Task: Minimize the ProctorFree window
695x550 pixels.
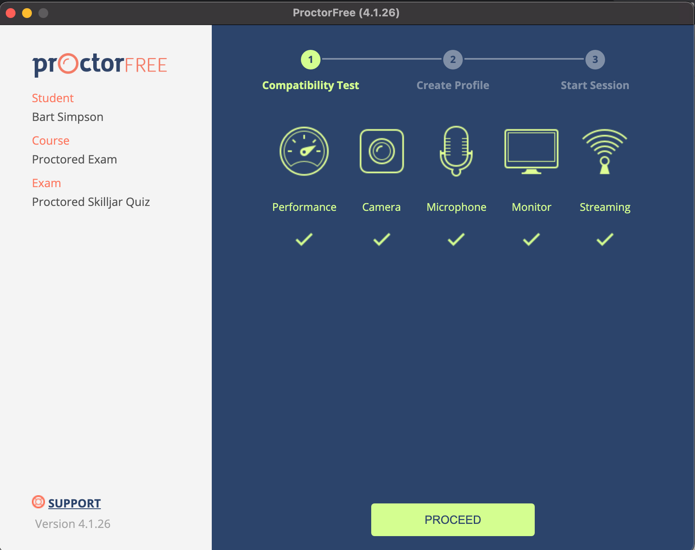Action: point(27,13)
